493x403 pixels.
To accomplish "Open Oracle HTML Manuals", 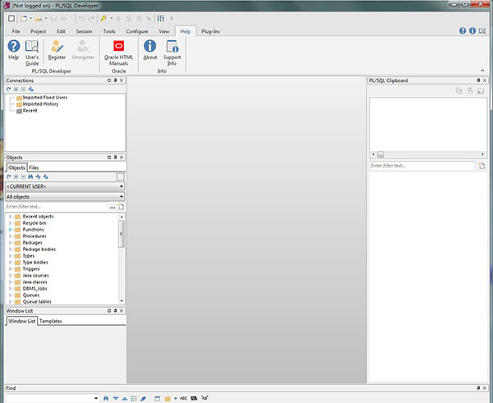I will [x=118, y=53].
